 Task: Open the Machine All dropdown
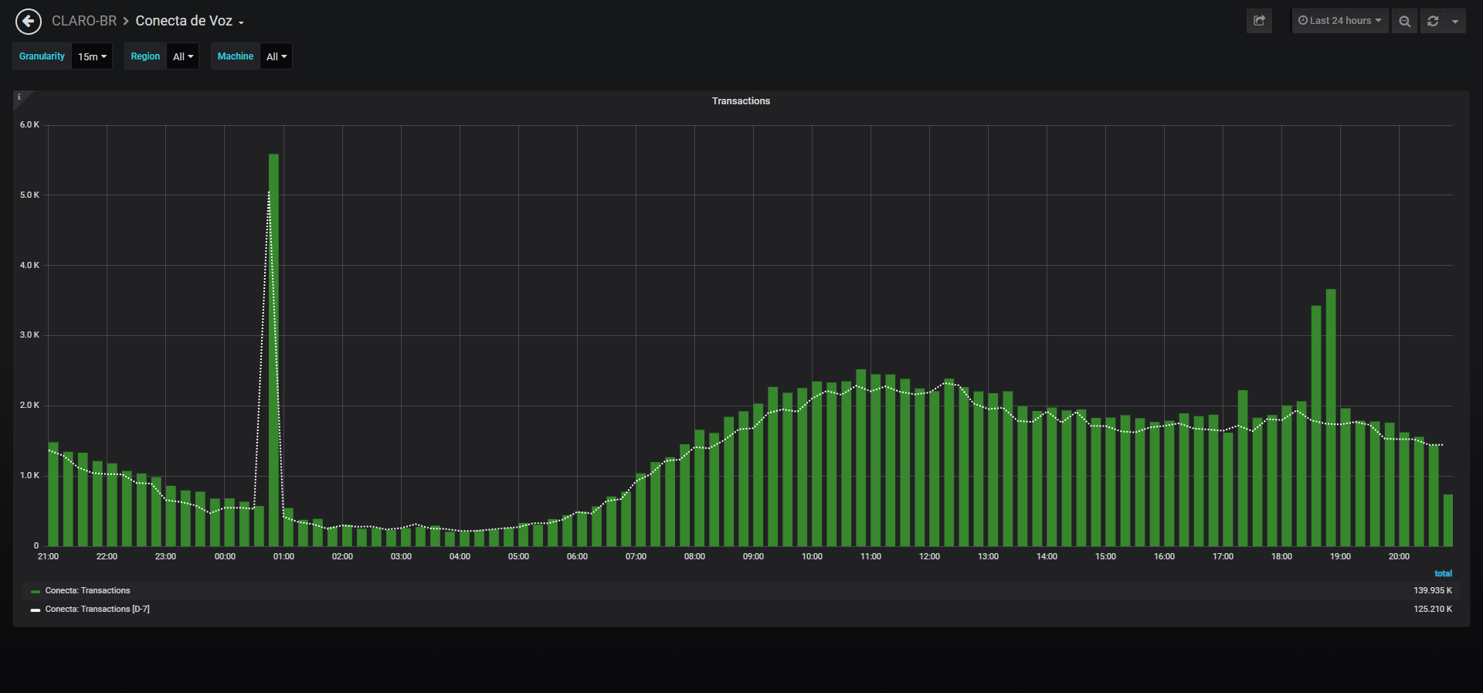[277, 56]
